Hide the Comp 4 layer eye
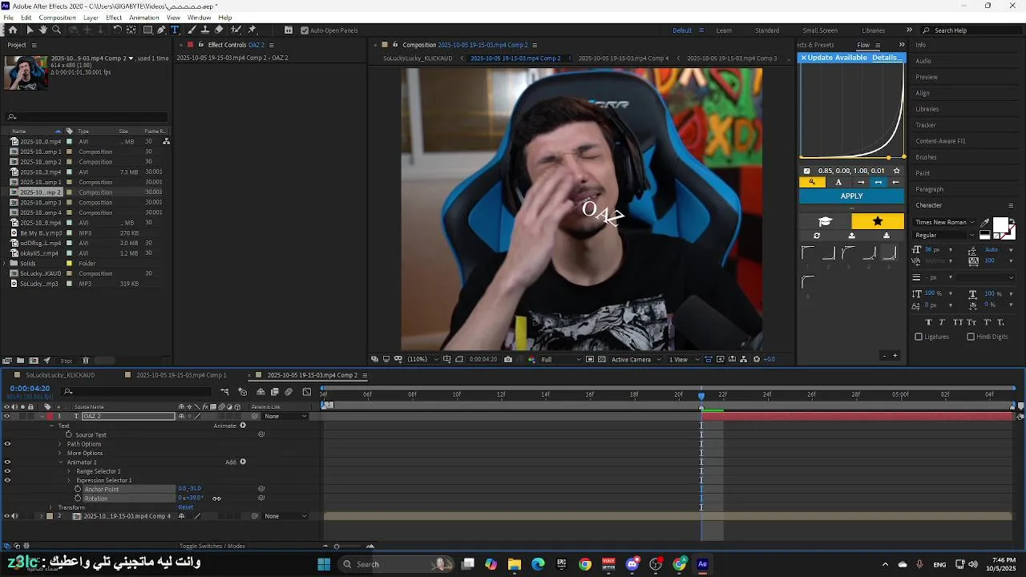The width and height of the screenshot is (1026, 577). pyautogui.click(x=7, y=516)
